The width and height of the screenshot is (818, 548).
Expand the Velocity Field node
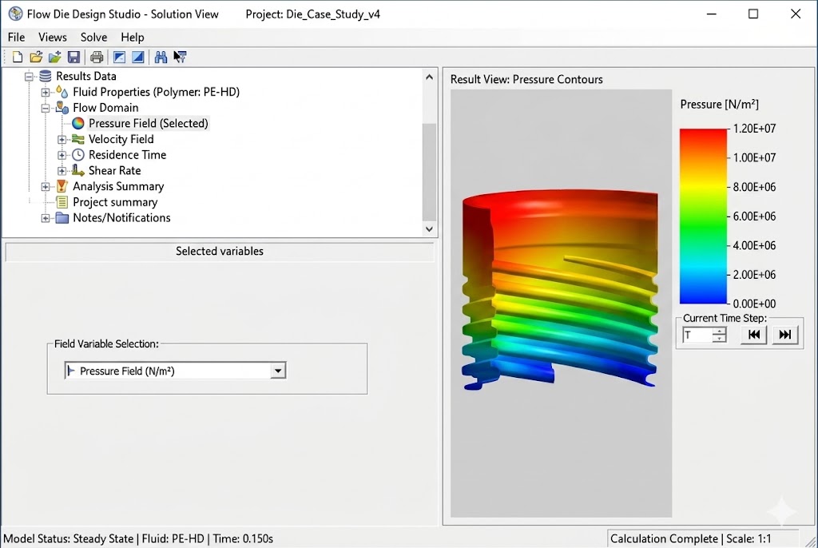[62, 139]
